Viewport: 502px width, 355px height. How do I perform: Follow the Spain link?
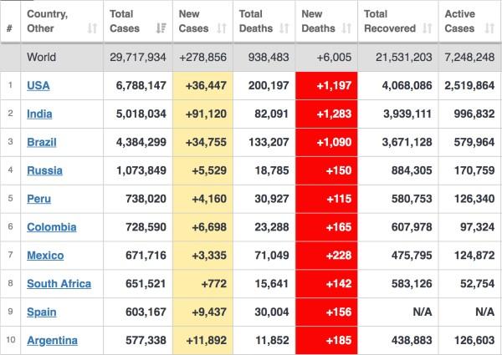point(42,312)
